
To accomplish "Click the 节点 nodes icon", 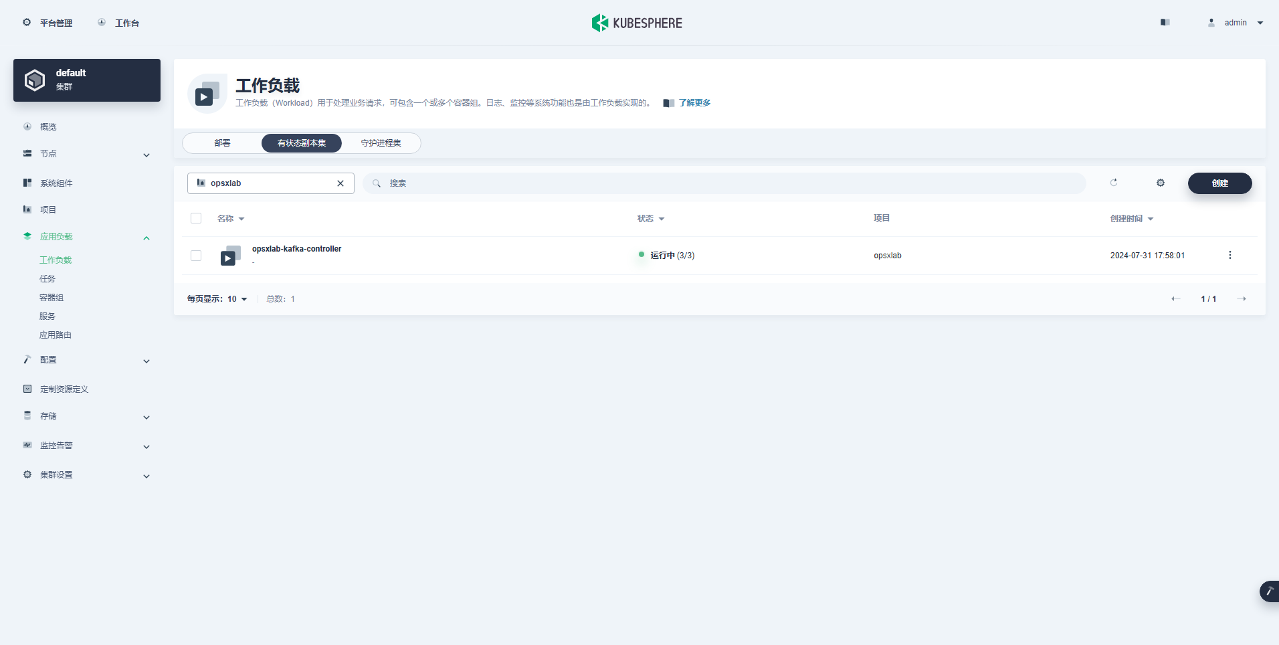I will coord(27,153).
